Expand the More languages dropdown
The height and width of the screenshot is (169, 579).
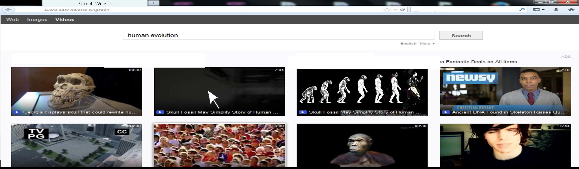(427, 43)
